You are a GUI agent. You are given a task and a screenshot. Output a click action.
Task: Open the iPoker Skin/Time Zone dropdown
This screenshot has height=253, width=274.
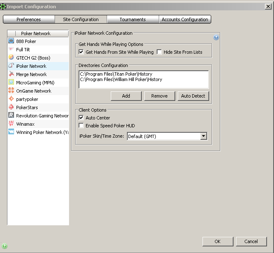tap(204, 136)
